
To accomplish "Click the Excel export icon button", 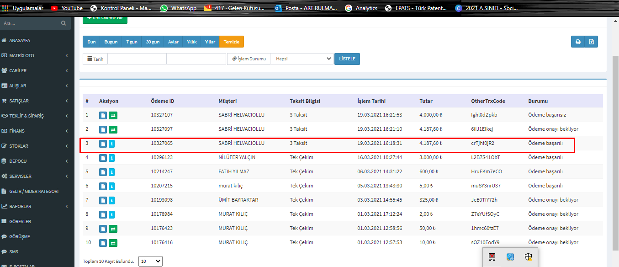I will (x=591, y=42).
